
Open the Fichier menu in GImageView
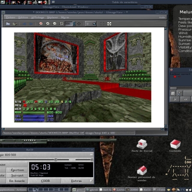pyautogui.click(x=11, y=17)
